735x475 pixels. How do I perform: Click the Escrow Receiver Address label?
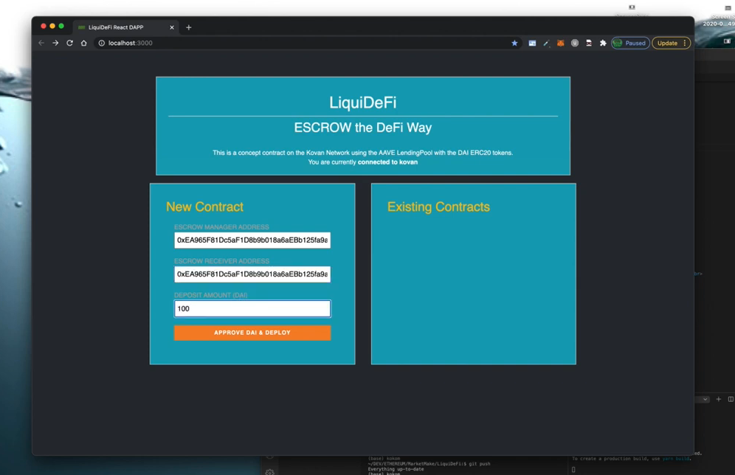(221, 261)
